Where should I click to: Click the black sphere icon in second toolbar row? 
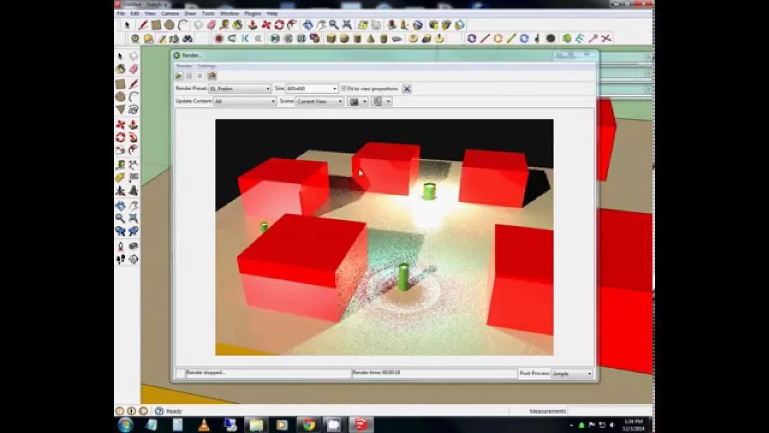(x=550, y=38)
